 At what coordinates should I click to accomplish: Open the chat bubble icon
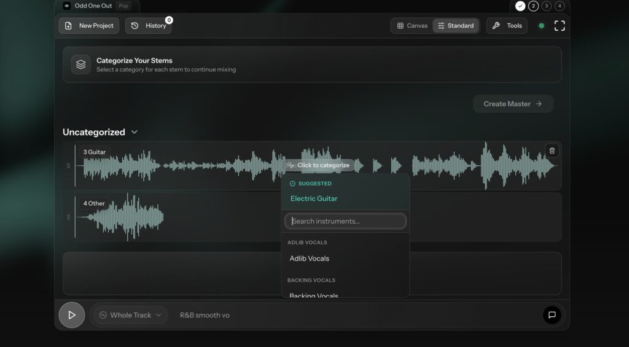tap(552, 315)
